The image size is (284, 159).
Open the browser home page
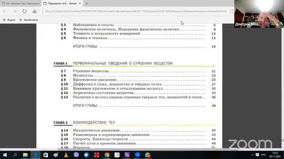(x=35, y=11)
